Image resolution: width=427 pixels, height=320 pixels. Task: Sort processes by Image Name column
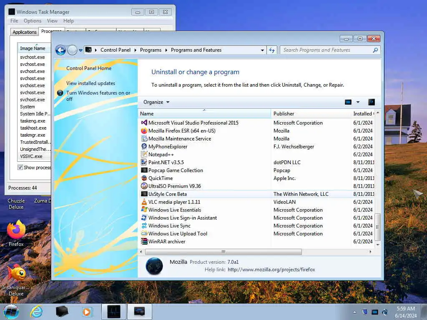click(x=33, y=48)
